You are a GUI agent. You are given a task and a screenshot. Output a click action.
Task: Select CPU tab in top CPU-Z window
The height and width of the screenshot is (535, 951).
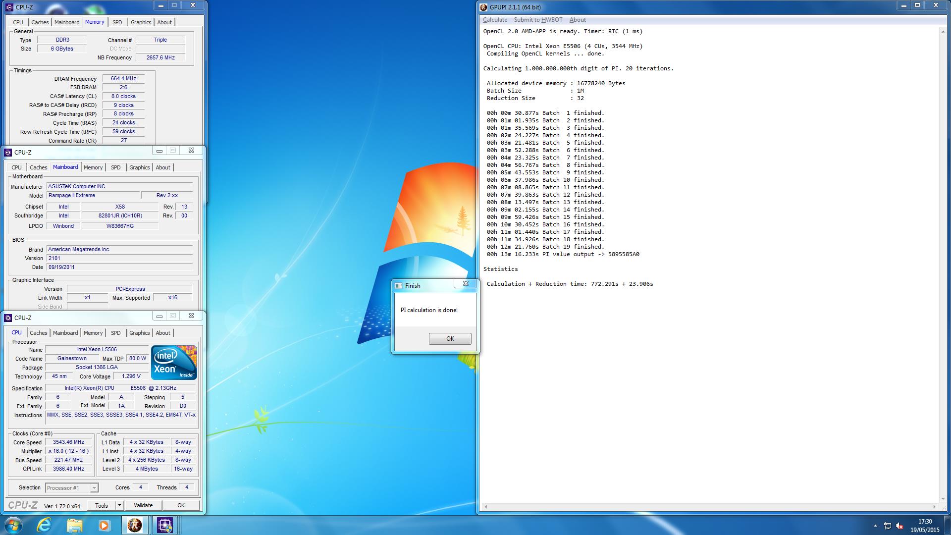coord(18,22)
